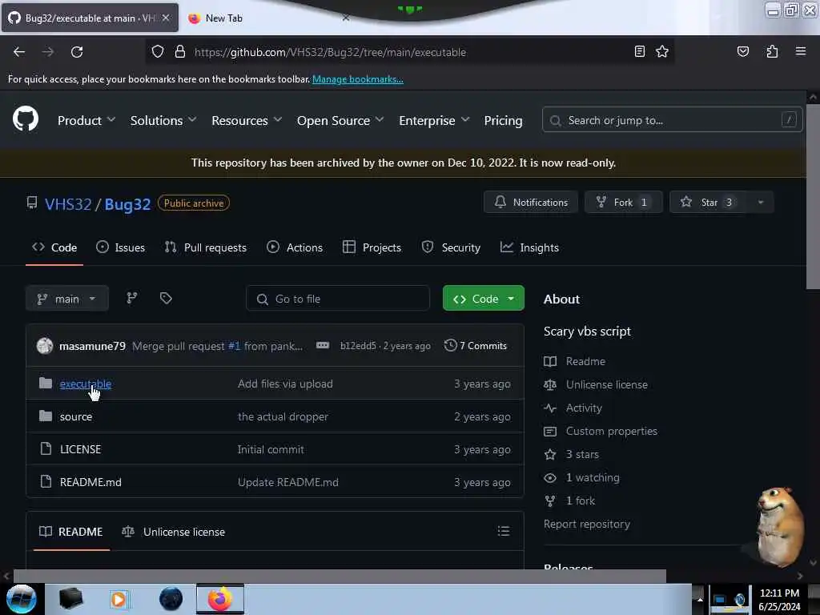820x615 pixels.
Task: Open the main branch selector dropdown
Action: [x=67, y=299]
